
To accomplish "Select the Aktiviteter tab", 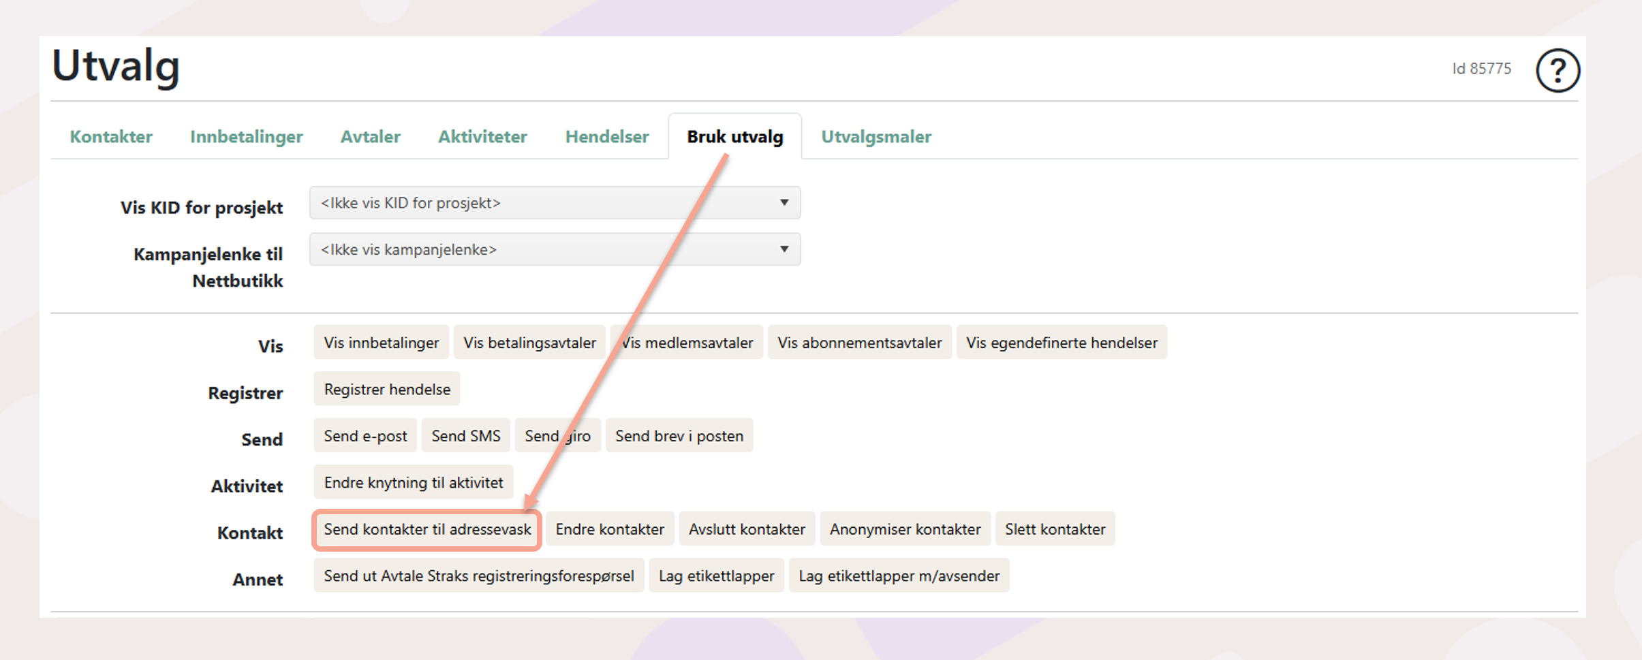I will point(482,137).
